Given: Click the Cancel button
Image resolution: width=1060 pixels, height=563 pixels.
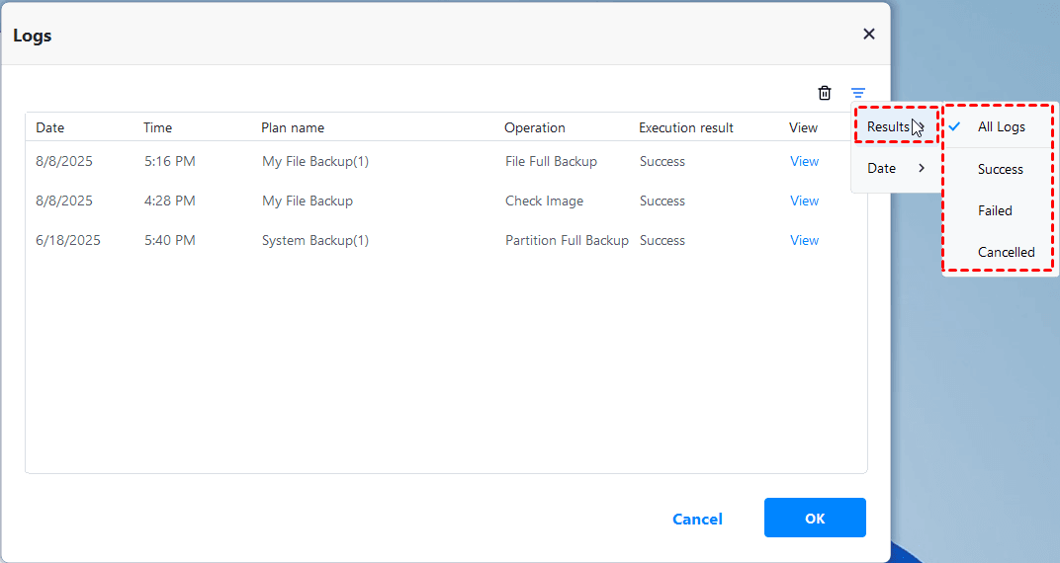Looking at the screenshot, I should click(697, 519).
